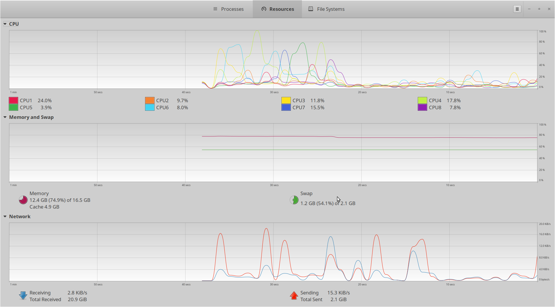Click the Swap usage pie chart icon

pos(294,200)
